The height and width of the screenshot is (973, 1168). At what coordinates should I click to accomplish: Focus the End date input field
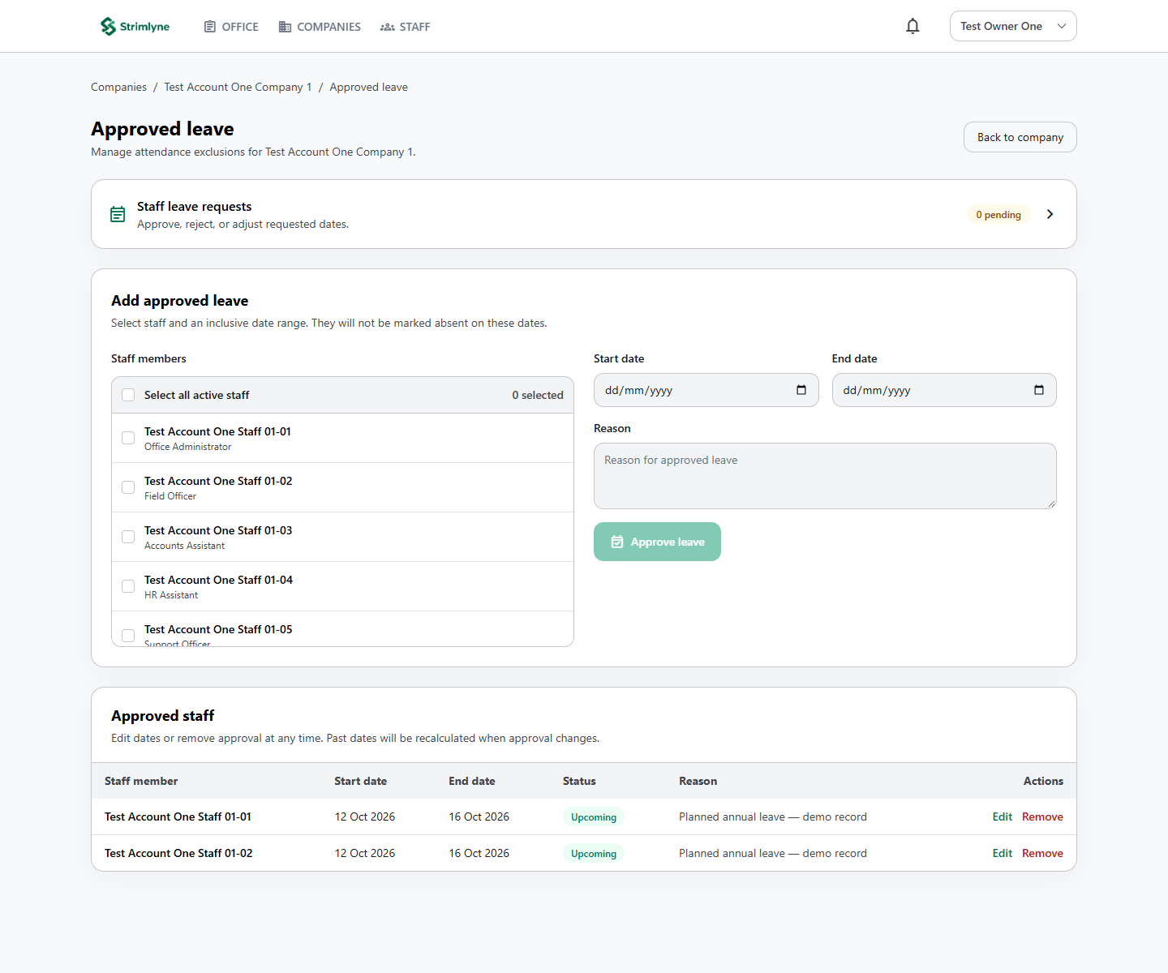click(944, 390)
